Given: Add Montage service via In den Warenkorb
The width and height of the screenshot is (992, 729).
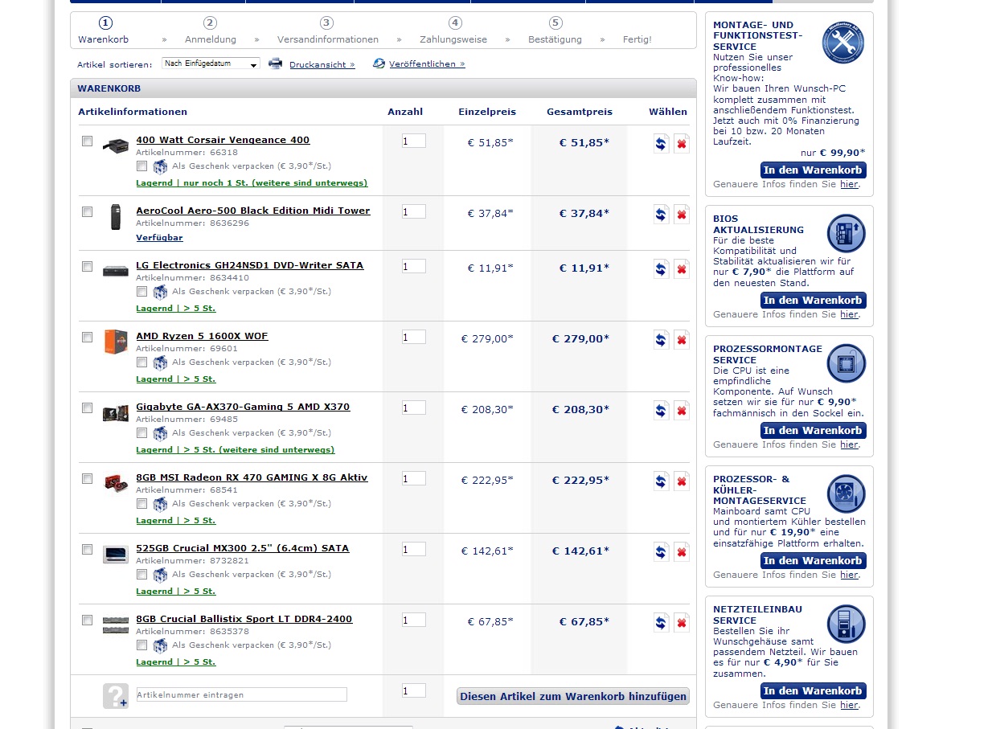Looking at the screenshot, I should [x=813, y=170].
